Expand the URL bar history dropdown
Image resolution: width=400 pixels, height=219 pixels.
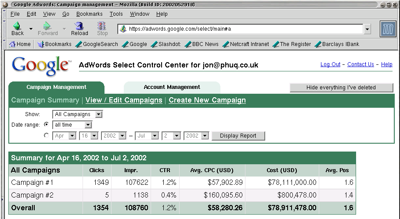pyautogui.click(x=367, y=29)
